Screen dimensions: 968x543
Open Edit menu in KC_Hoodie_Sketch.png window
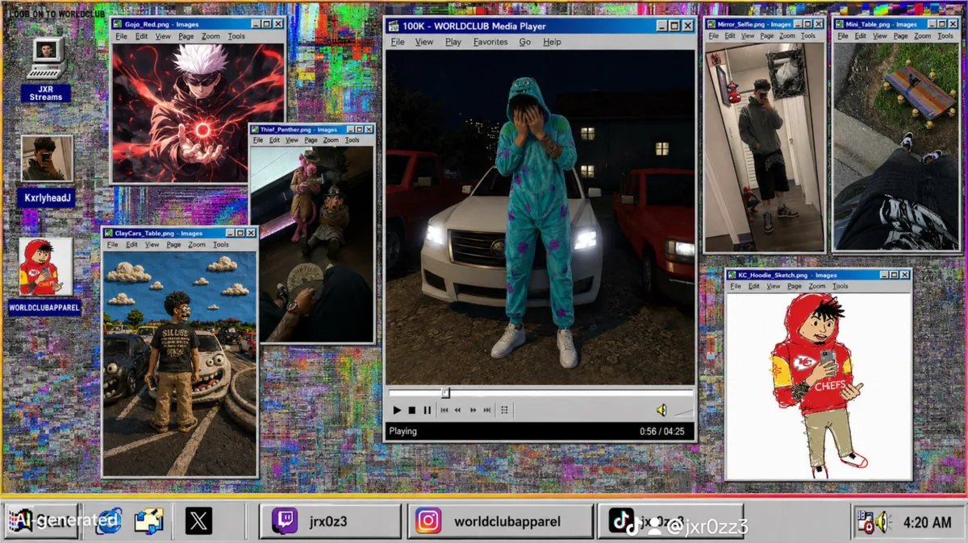pos(753,286)
